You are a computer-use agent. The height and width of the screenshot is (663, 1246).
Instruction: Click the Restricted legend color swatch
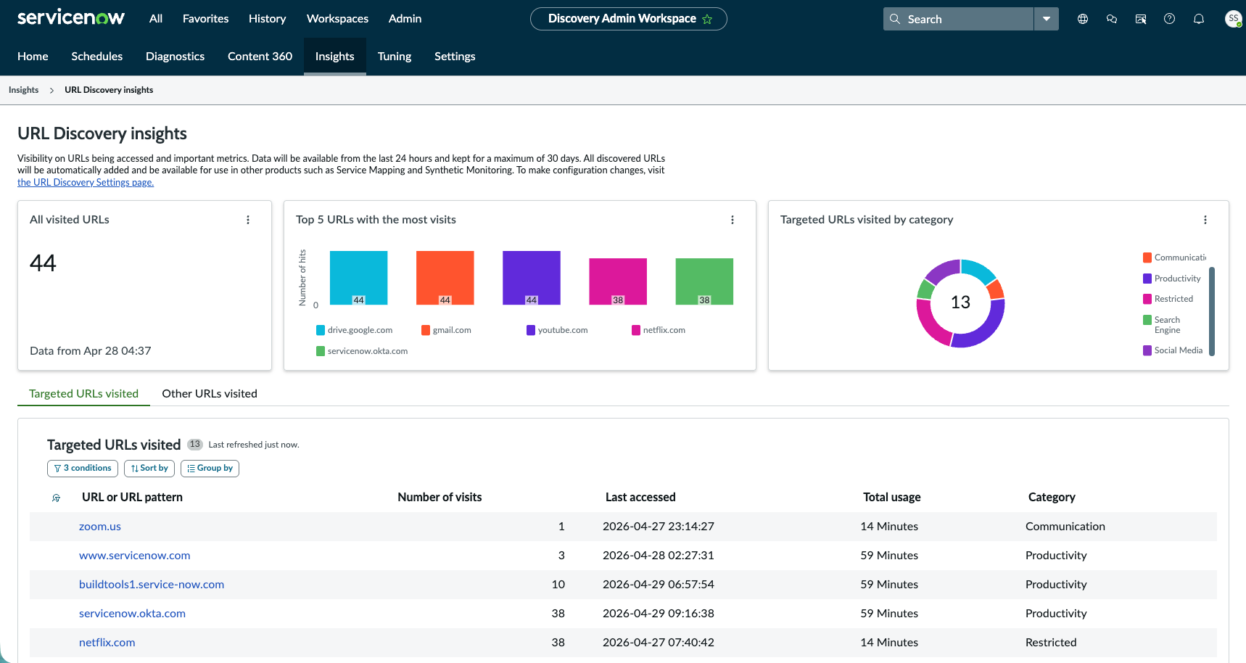[1147, 299]
